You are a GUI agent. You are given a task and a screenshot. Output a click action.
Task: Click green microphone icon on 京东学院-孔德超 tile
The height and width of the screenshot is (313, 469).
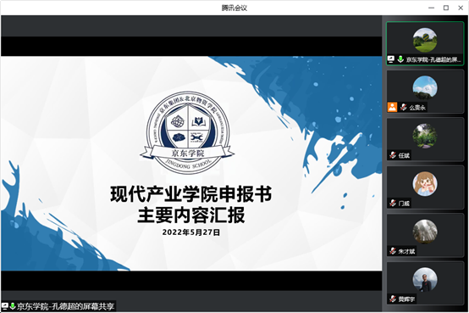click(400, 59)
